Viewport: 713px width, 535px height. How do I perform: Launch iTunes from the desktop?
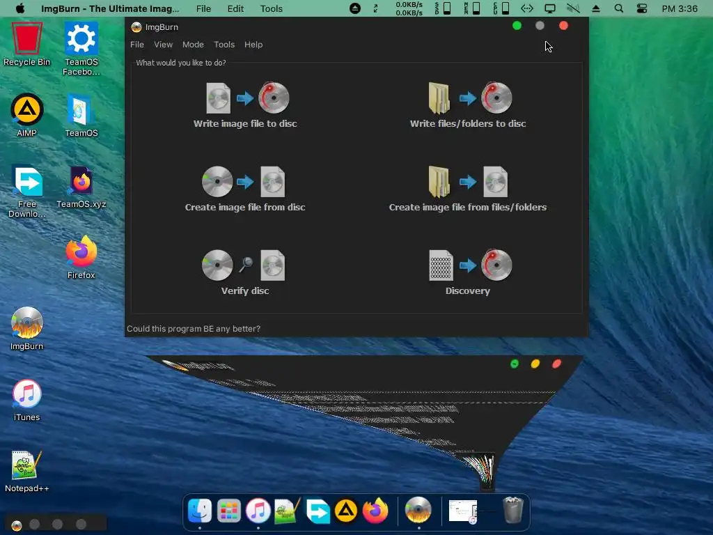point(27,399)
